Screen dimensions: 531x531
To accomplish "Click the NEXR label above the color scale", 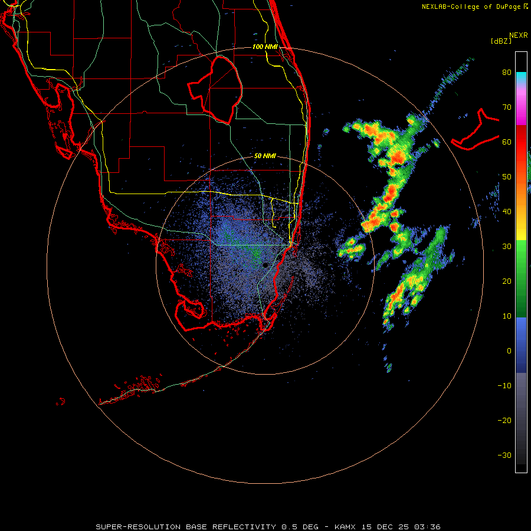I will coord(519,35).
